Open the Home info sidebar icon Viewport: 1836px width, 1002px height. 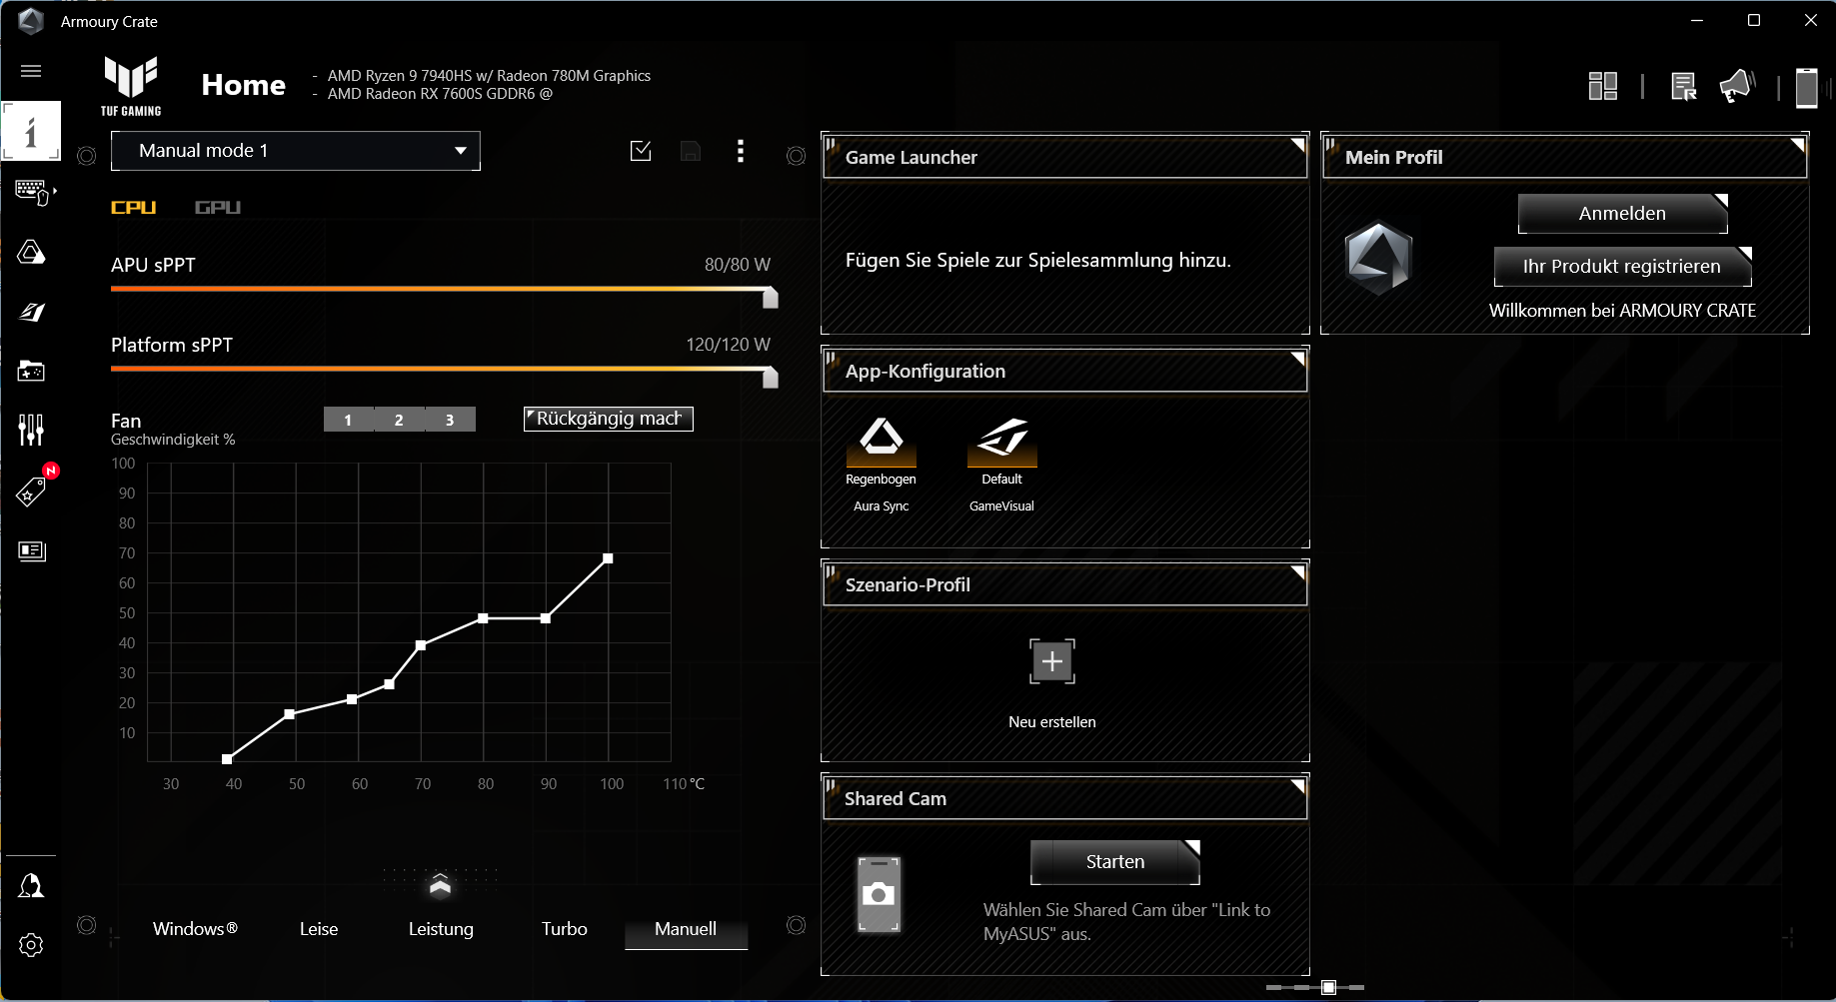(x=31, y=131)
